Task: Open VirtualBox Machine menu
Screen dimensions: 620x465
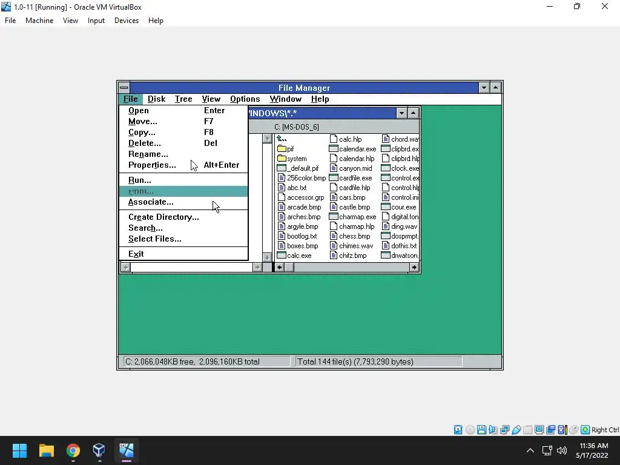Action: point(39,21)
